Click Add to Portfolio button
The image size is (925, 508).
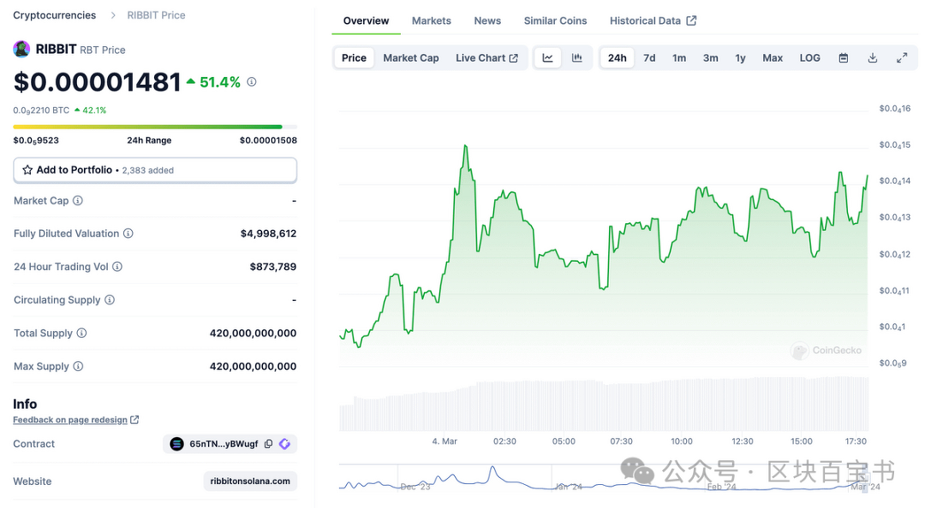click(x=155, y=170)
